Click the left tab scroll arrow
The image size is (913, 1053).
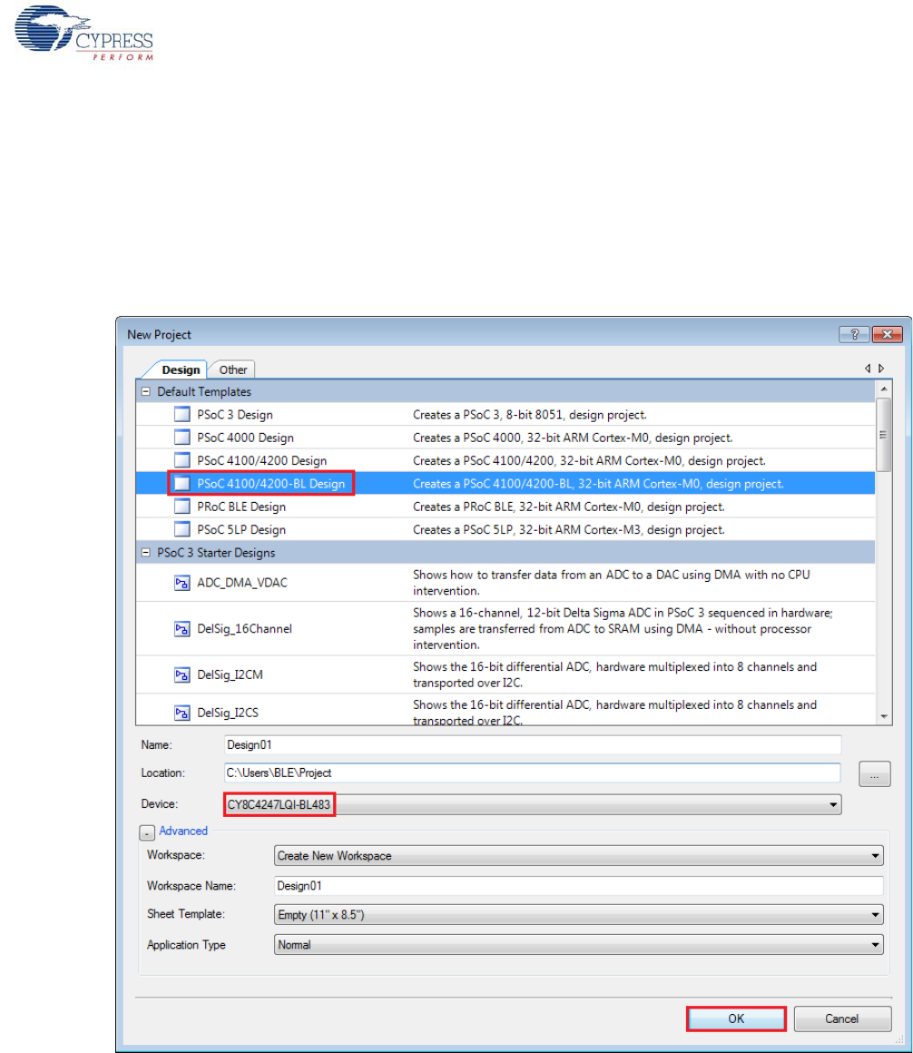coord(868,369)
